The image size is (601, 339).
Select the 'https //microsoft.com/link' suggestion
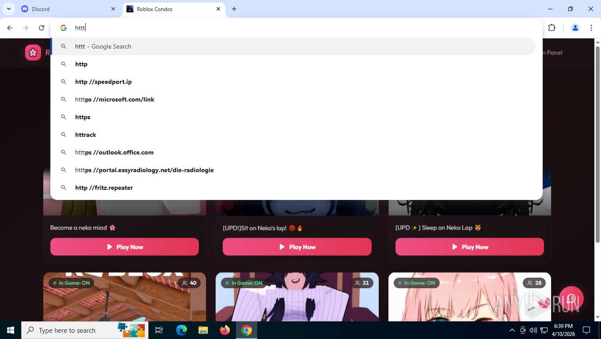(293, 99)
